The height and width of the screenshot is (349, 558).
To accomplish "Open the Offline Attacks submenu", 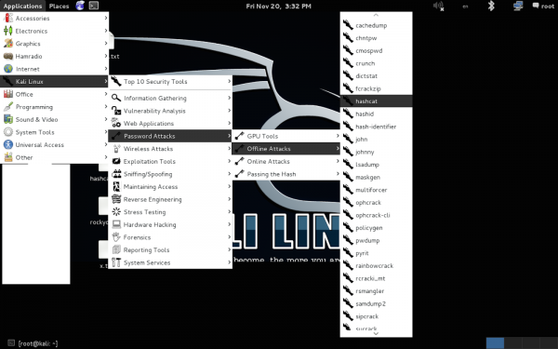I will coord(286,149).
